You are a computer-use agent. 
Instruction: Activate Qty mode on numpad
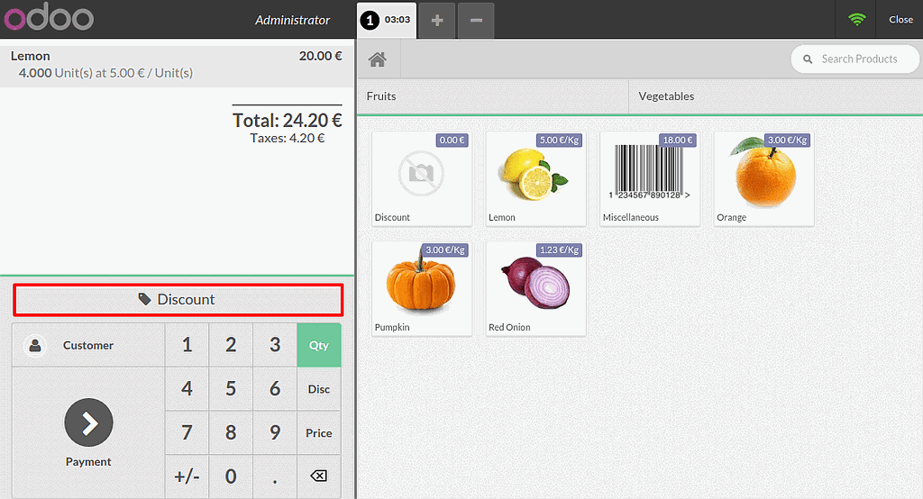coord(319,345)
